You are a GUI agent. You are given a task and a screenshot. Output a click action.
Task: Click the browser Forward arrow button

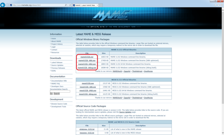(7, 5)
